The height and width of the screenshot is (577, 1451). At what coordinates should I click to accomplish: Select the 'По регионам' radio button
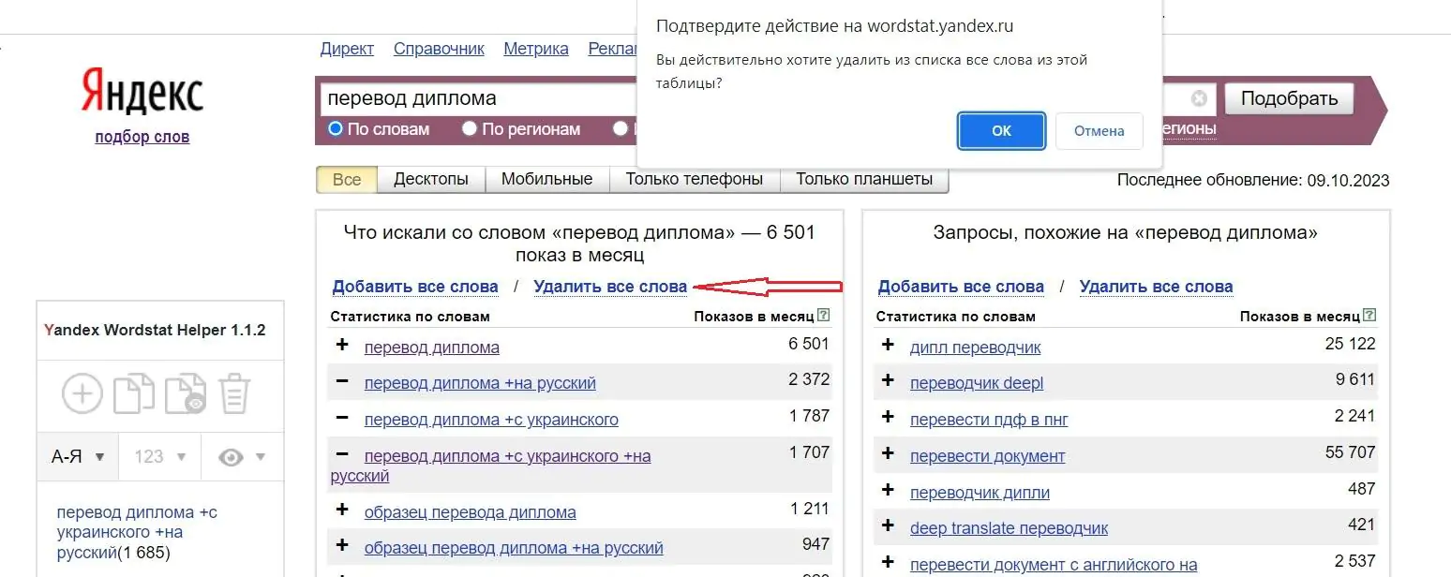pyautogui.click(x=470, y=128)
